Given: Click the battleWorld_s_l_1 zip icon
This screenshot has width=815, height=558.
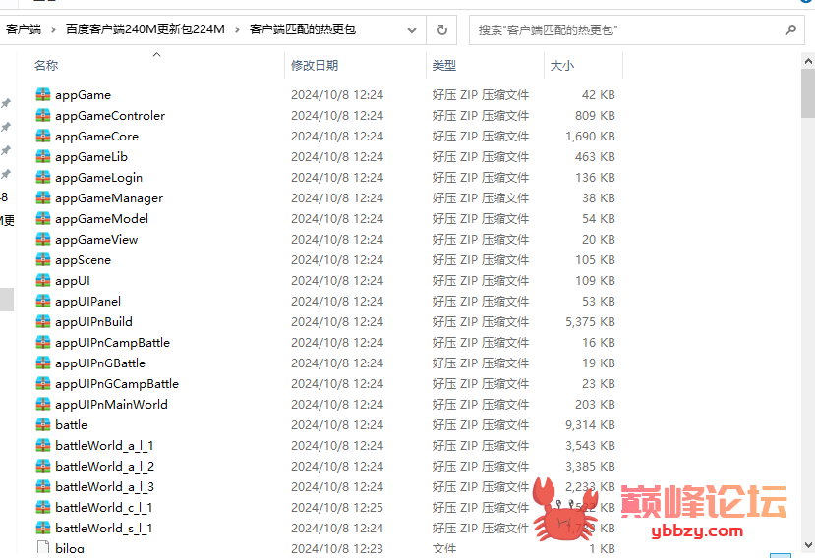Looking at the screenshot, I should pos(43,528).
